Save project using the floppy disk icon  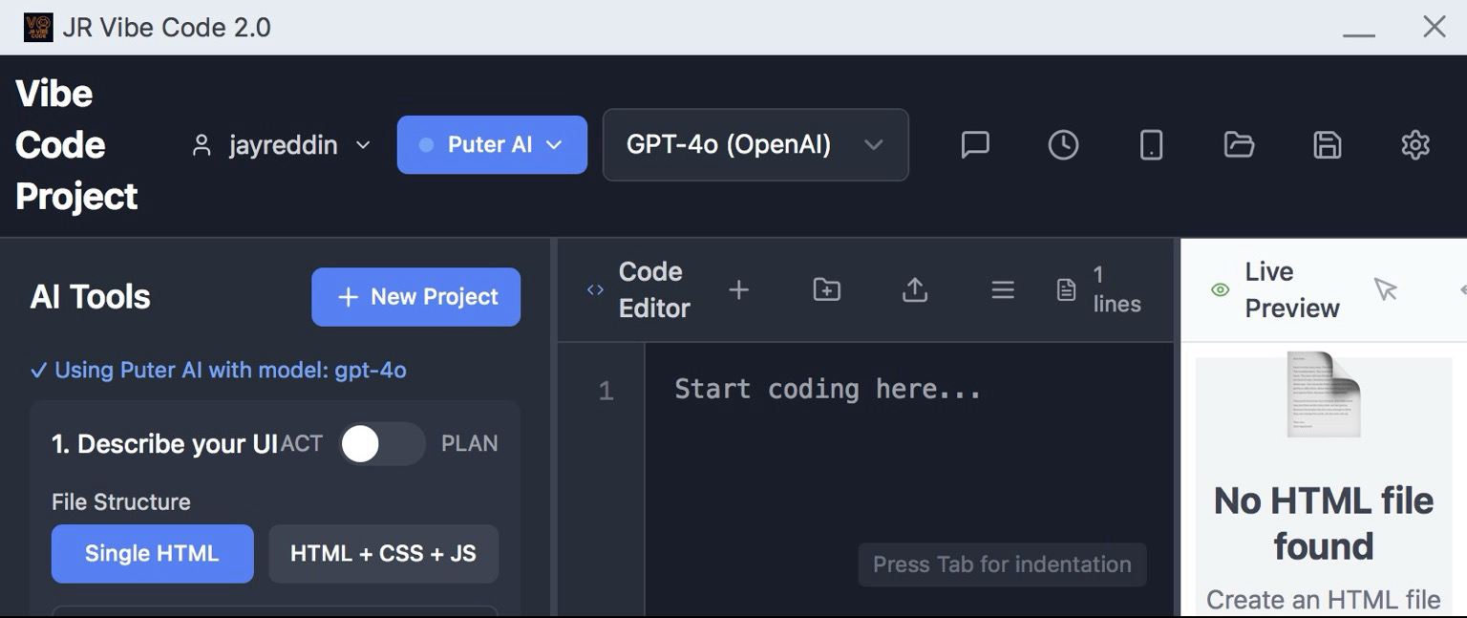1328,145
